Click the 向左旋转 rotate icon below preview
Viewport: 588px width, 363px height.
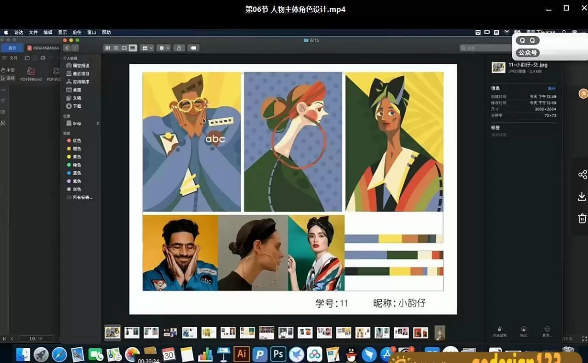pos(499,329)
